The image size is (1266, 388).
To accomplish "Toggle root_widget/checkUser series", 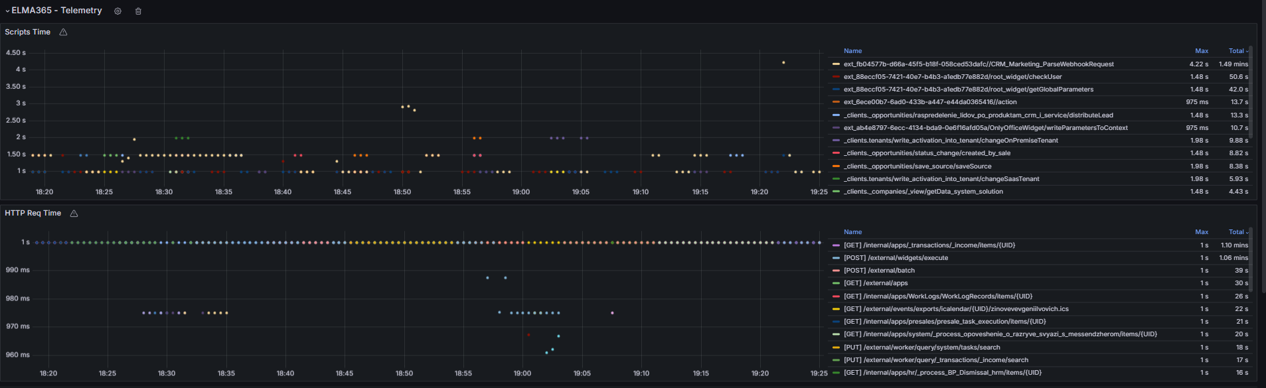I will tap(953, 77).
